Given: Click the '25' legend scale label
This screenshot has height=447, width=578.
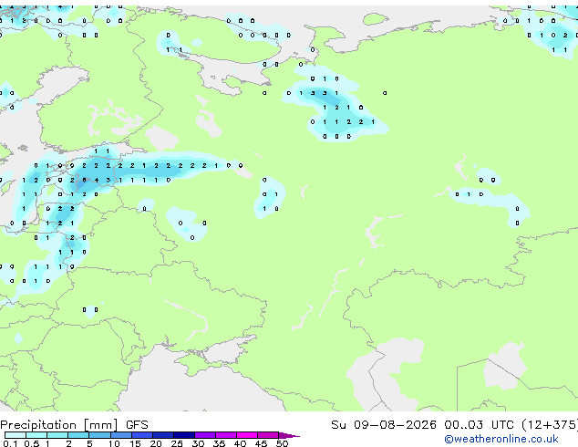Looking at the screenshot, I should click(177, 443).
